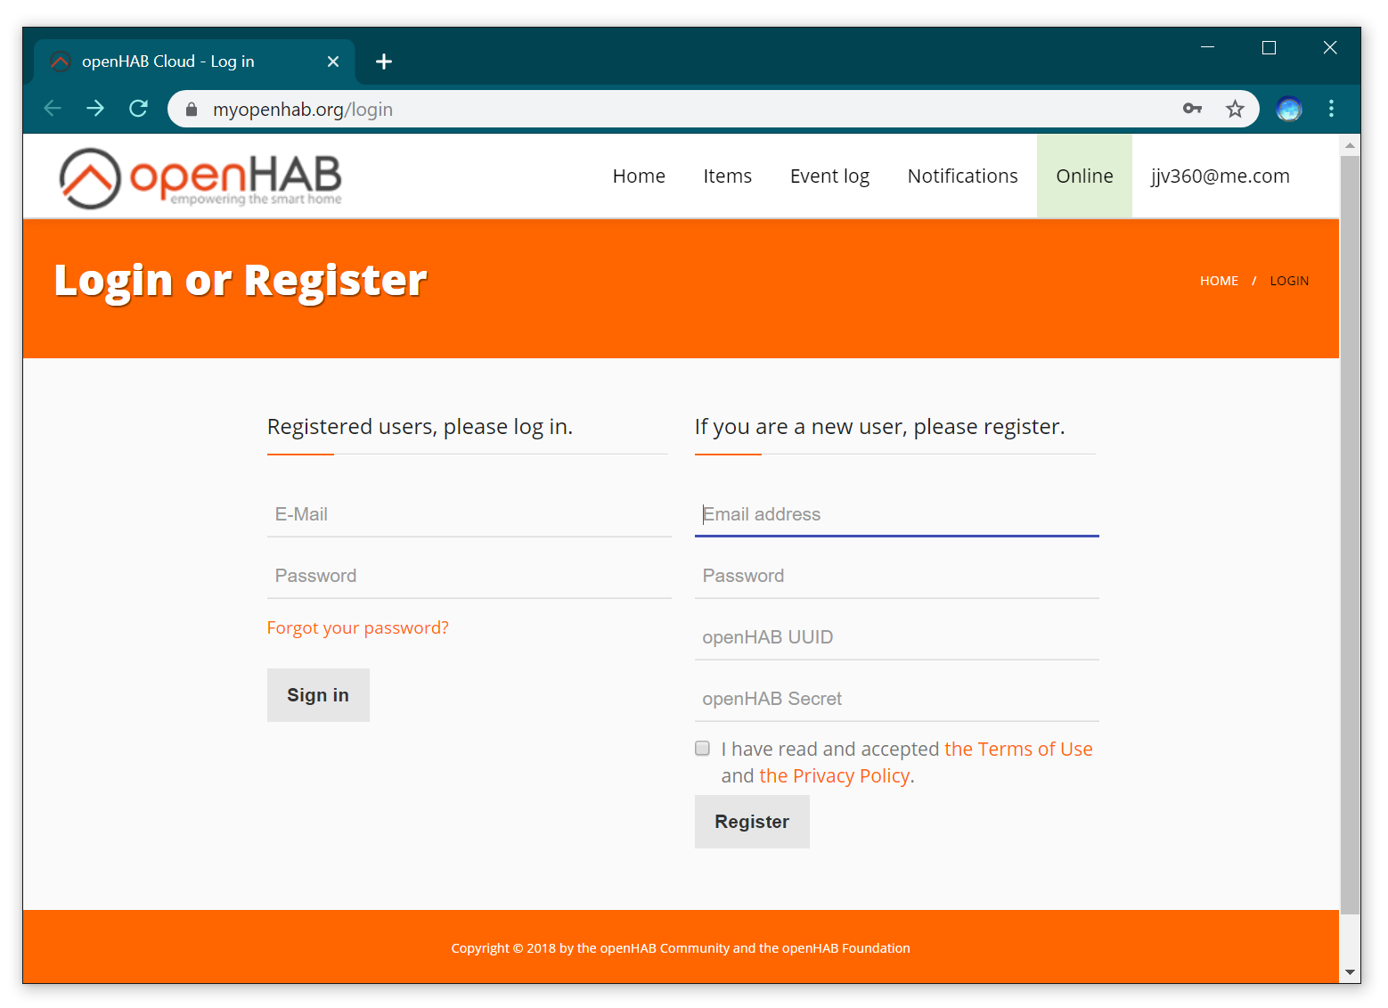Image resolution: width=1388 pixels, height=1008 pixels.
Task: Close the browser window
Action: 1330,47
